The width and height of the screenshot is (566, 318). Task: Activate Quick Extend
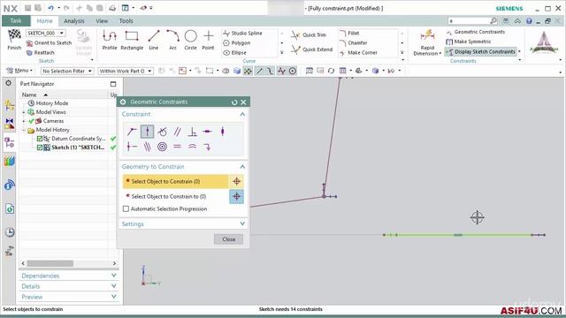tap(312, 49)
